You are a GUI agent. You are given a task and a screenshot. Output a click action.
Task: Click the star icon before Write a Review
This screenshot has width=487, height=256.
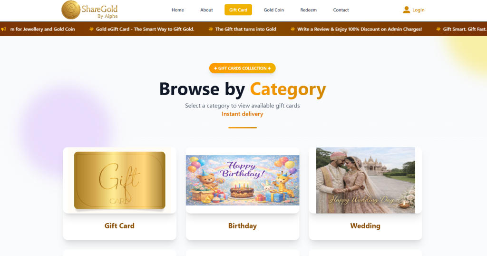coord(292,29)
